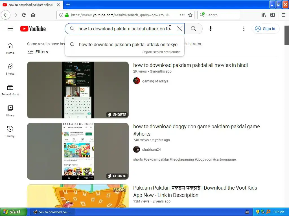Open a new browser tab
Viewport: 289px width, 216px height.
pyautogui.click(x=68, y=4)
